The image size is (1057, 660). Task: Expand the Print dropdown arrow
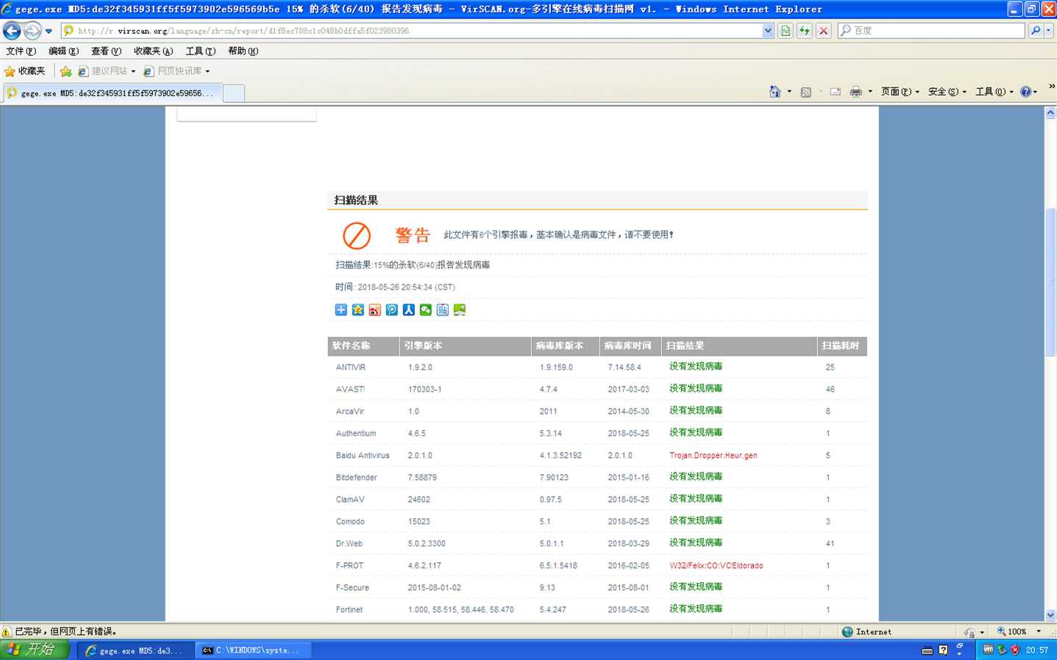coord(870,92)
